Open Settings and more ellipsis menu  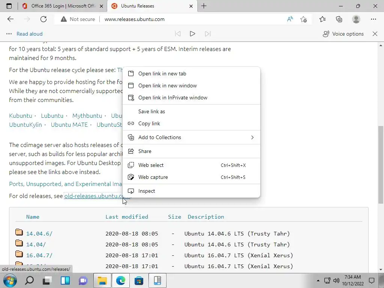pos(373,19)
